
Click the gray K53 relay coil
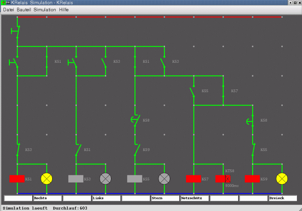pyautogui.click(x=76, y=179)
